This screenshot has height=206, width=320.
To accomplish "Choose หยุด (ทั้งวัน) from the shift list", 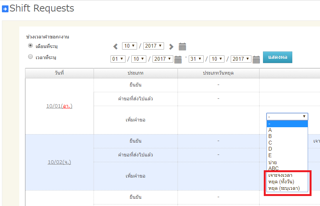I will click(281, 181).
